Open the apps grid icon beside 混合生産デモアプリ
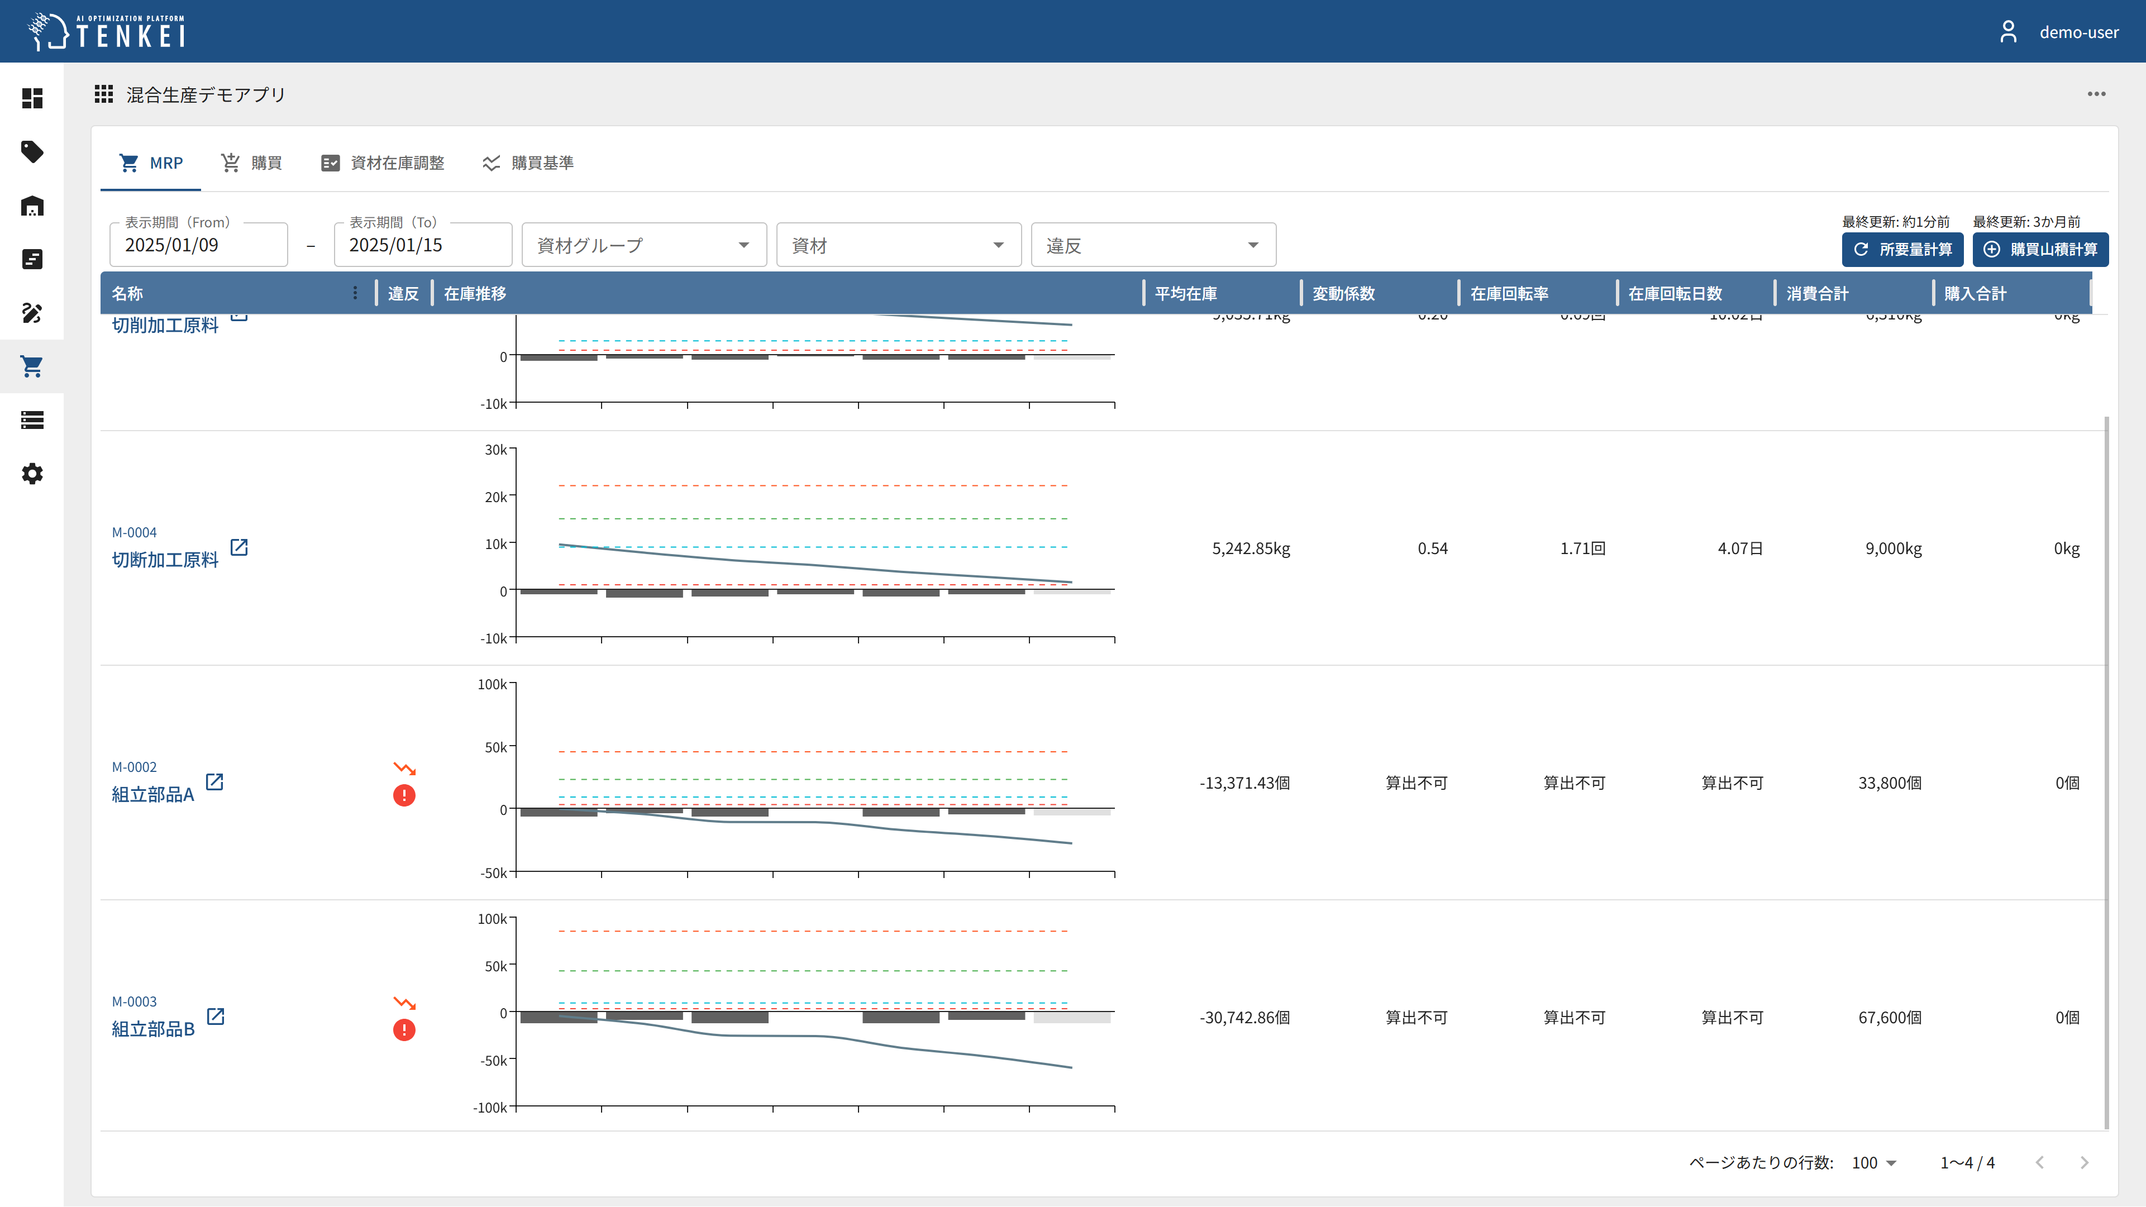 (x=103, y=94)
